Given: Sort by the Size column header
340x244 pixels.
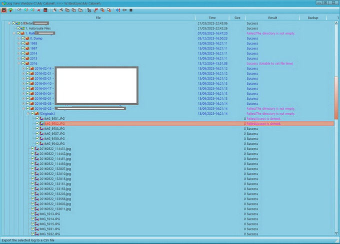Looking at the screenshot, I should click(237, 18).
